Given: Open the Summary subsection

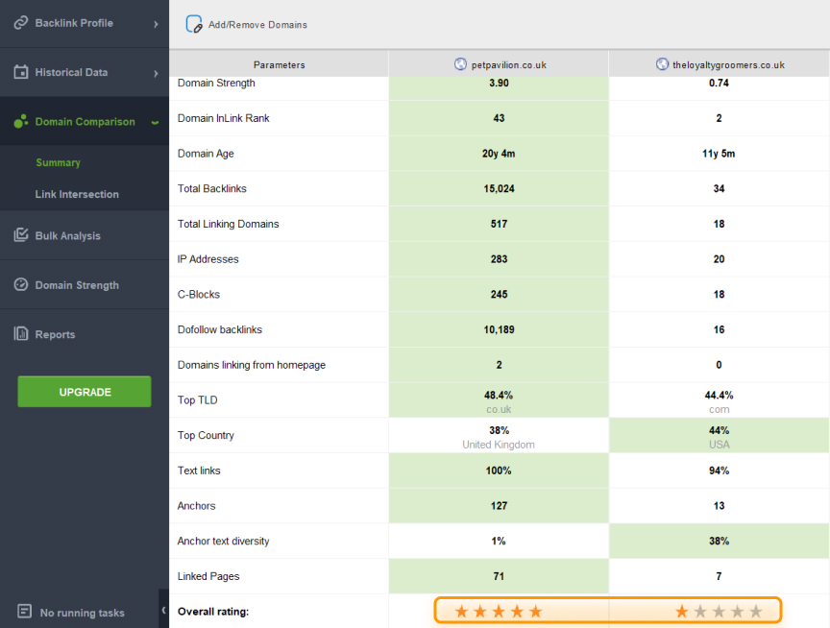Looking at the screenshot, I should (x=58, y=162).
